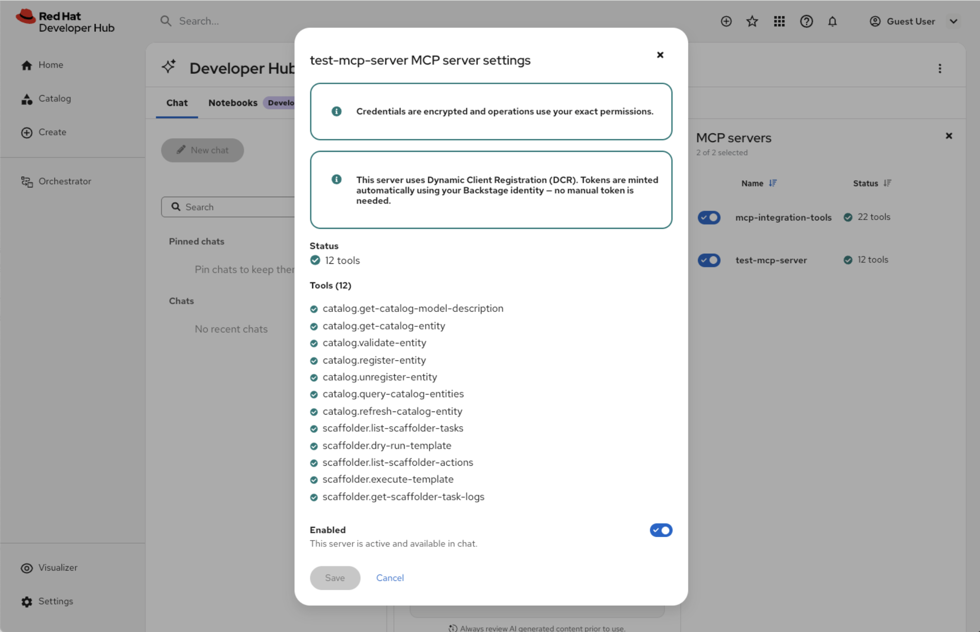Click the catalog.get-catalog-model-description tool
980x632 pixels.
tap(413, 308)
